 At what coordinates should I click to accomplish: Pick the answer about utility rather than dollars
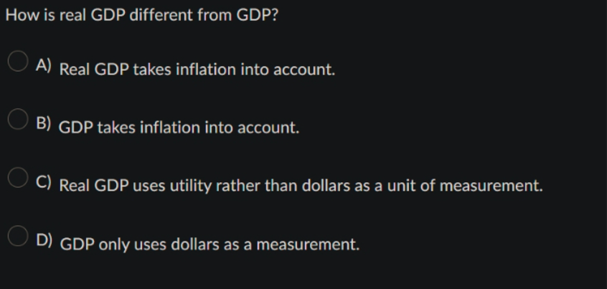[x=301, y=186]
